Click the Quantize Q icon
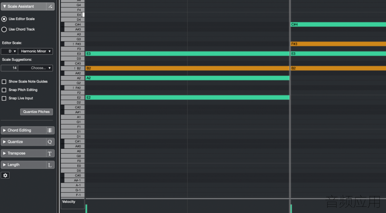This screenshot has width=386, height=213. [x=50, y=142]
